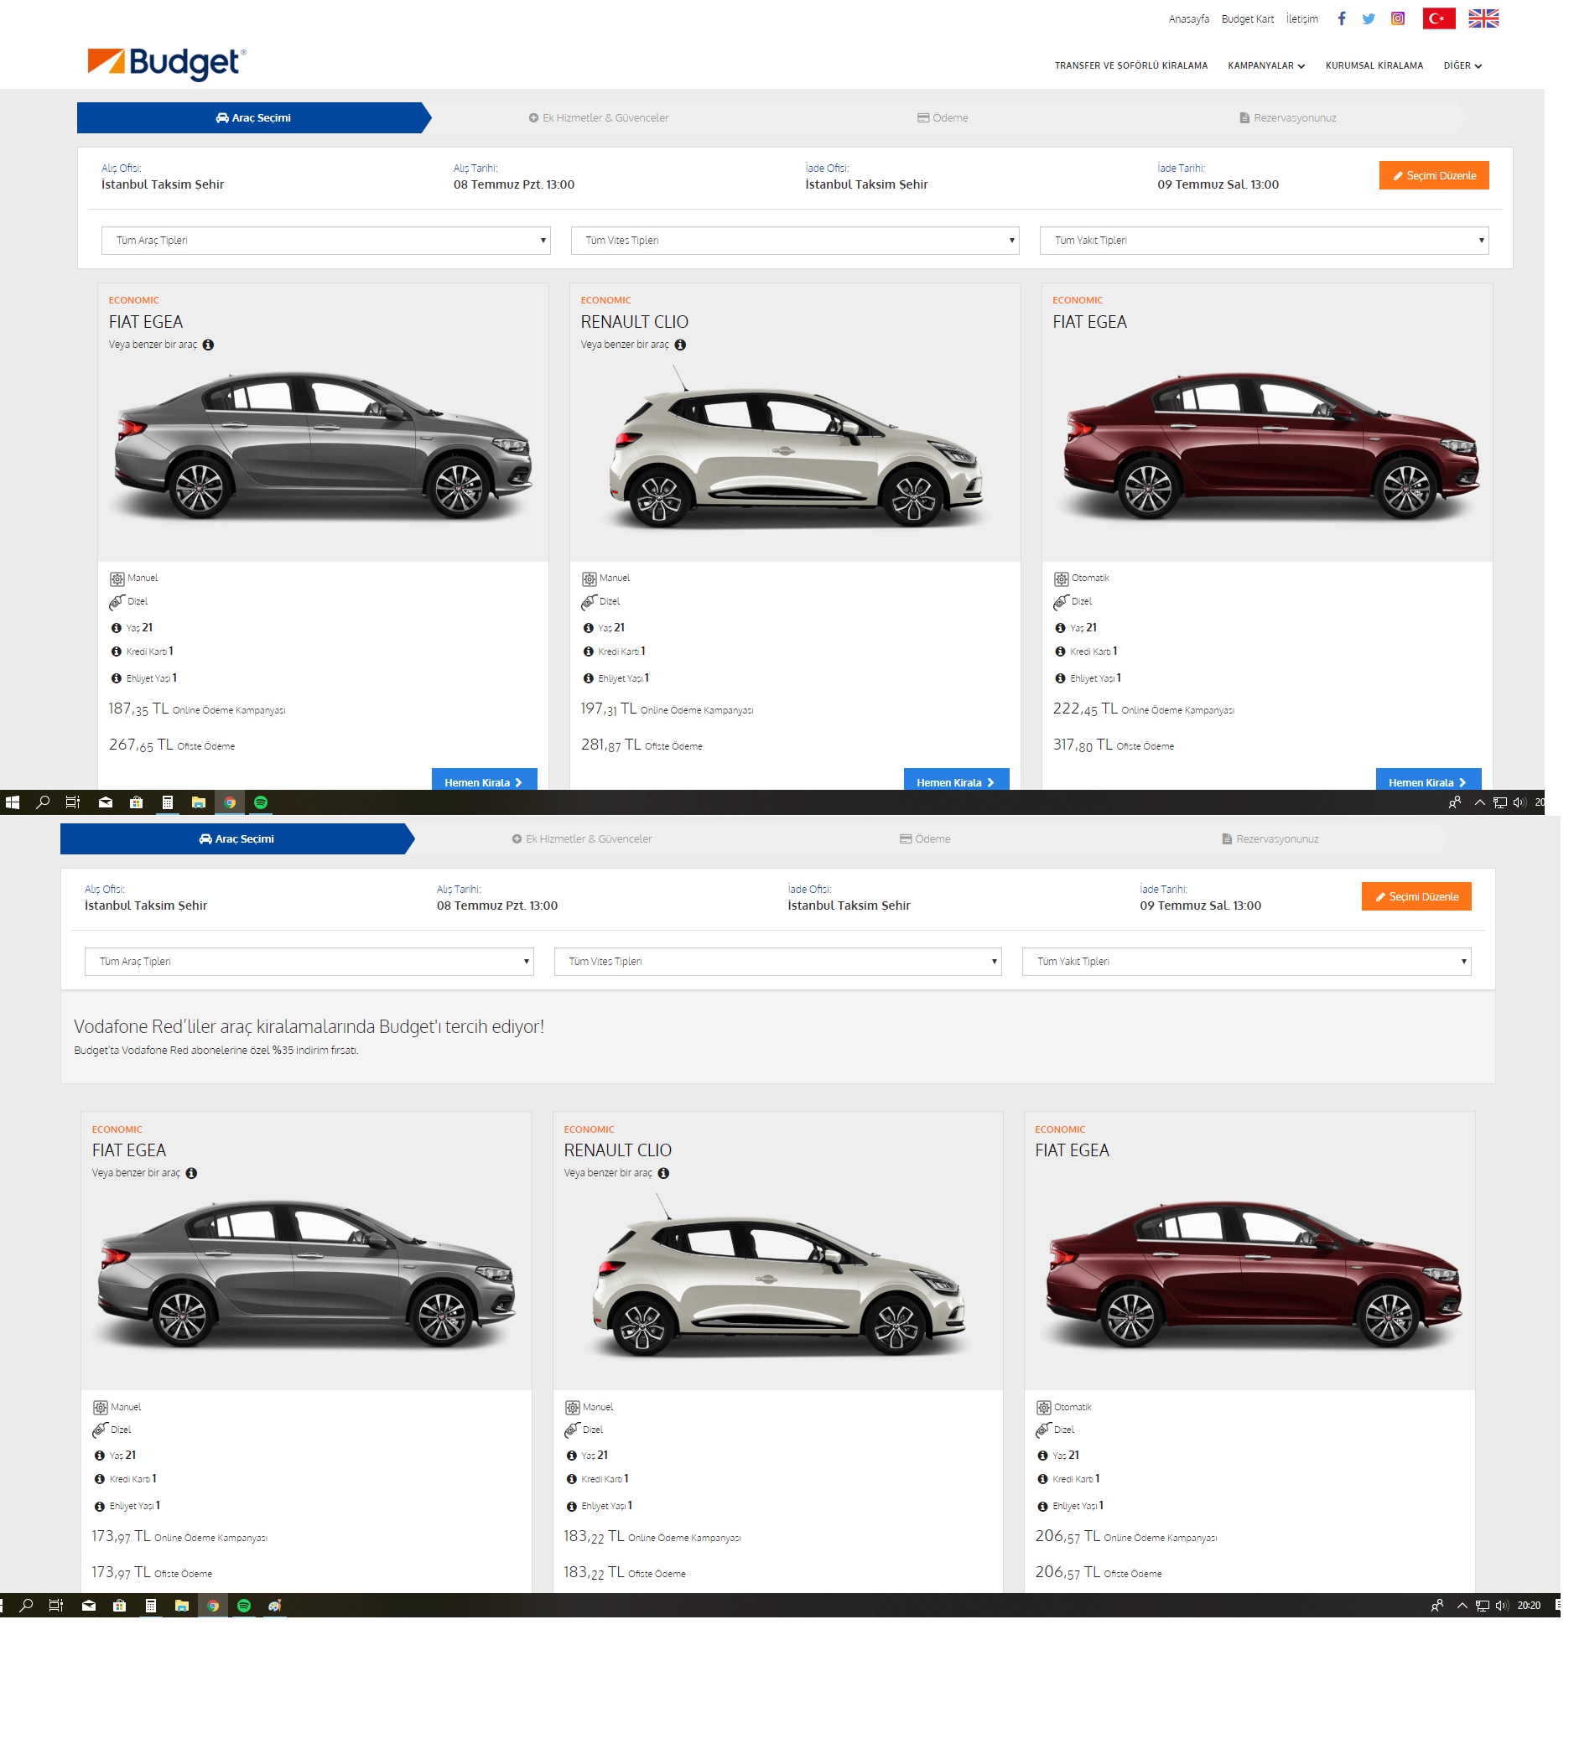Image resolution: width=1574 pixels, height=1744 pixels.
Task: Open the Budget Kart link
Action: (1247, 19)
